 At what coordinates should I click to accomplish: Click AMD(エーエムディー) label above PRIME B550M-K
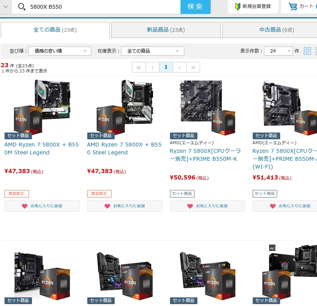(192, 143)
